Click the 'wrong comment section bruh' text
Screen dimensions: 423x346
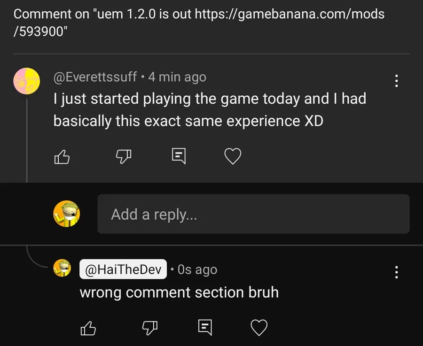[x=179, y=292]
